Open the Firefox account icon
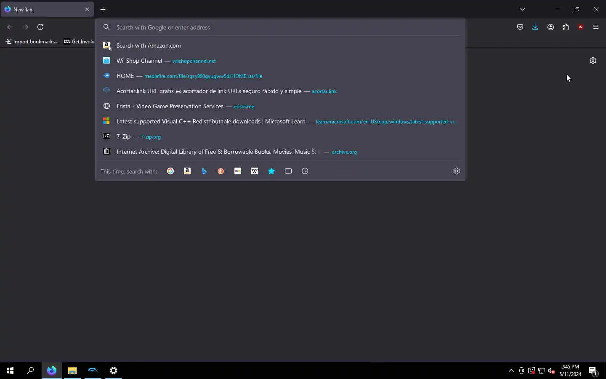This screenshot has height=379, width=606. (550, 27)
